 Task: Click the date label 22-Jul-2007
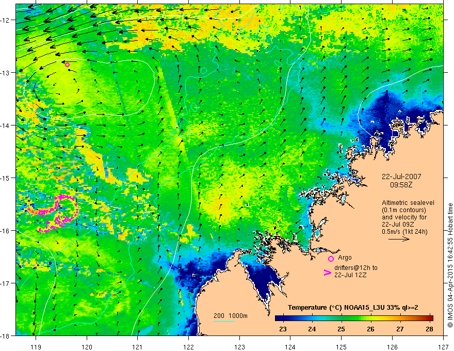[401, 177]
